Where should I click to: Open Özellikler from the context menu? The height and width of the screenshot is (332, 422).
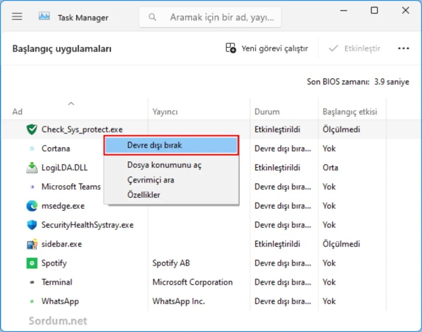pyautogui.click(x=144, y=195)
